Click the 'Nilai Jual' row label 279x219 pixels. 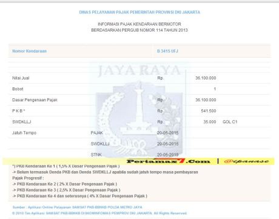coord(21,78)
